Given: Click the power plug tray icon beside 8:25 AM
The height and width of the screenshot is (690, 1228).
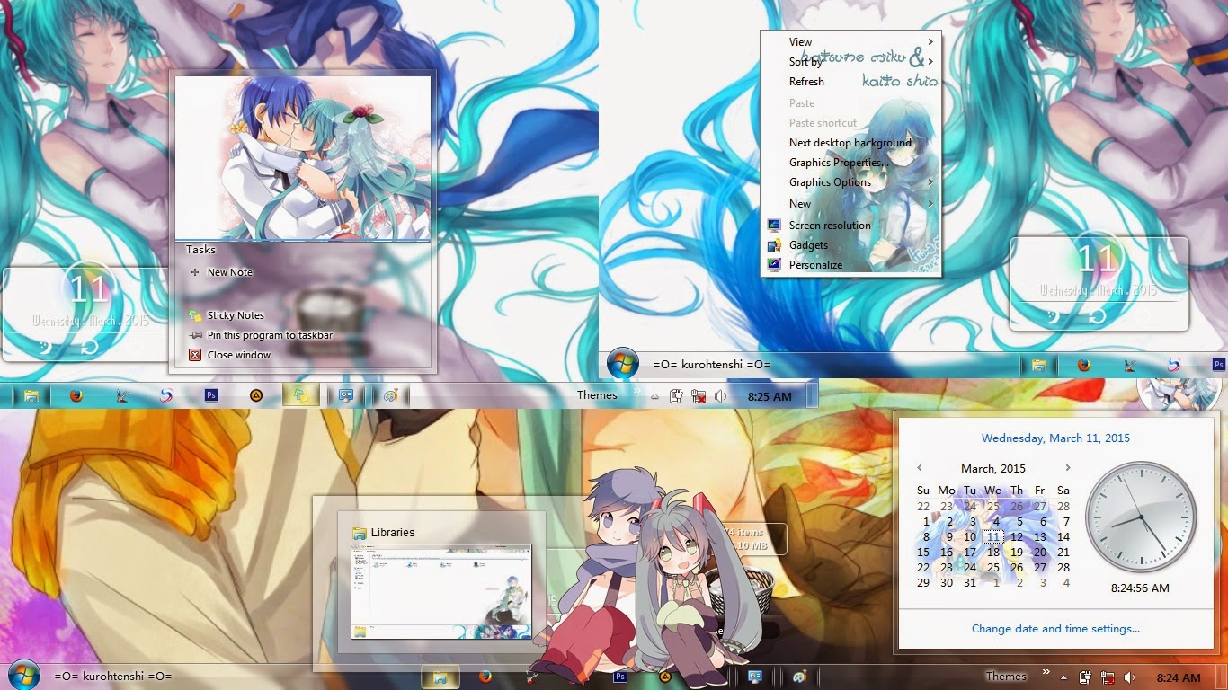Looking at the screenshot, I should click(677, 396).
